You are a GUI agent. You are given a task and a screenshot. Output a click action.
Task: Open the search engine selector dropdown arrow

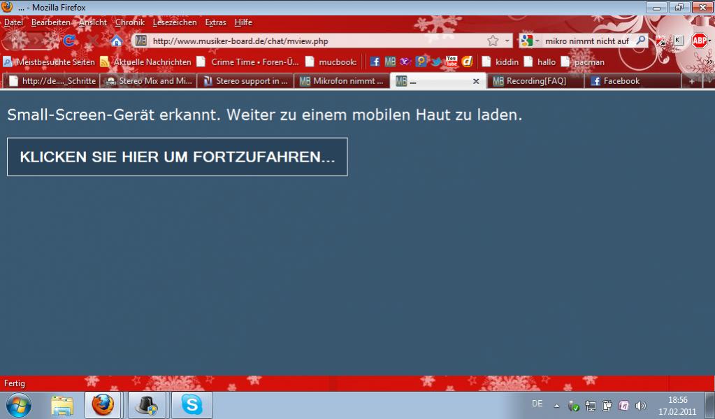coord(537,41)
